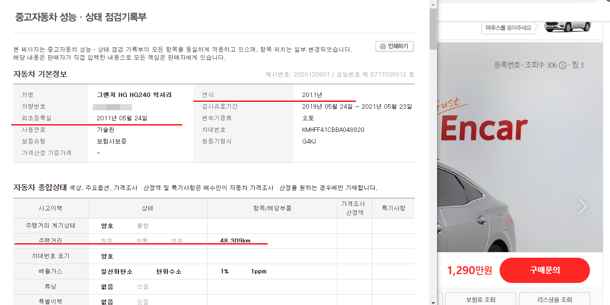Click the mileage value 48,309km

(235, 240)
